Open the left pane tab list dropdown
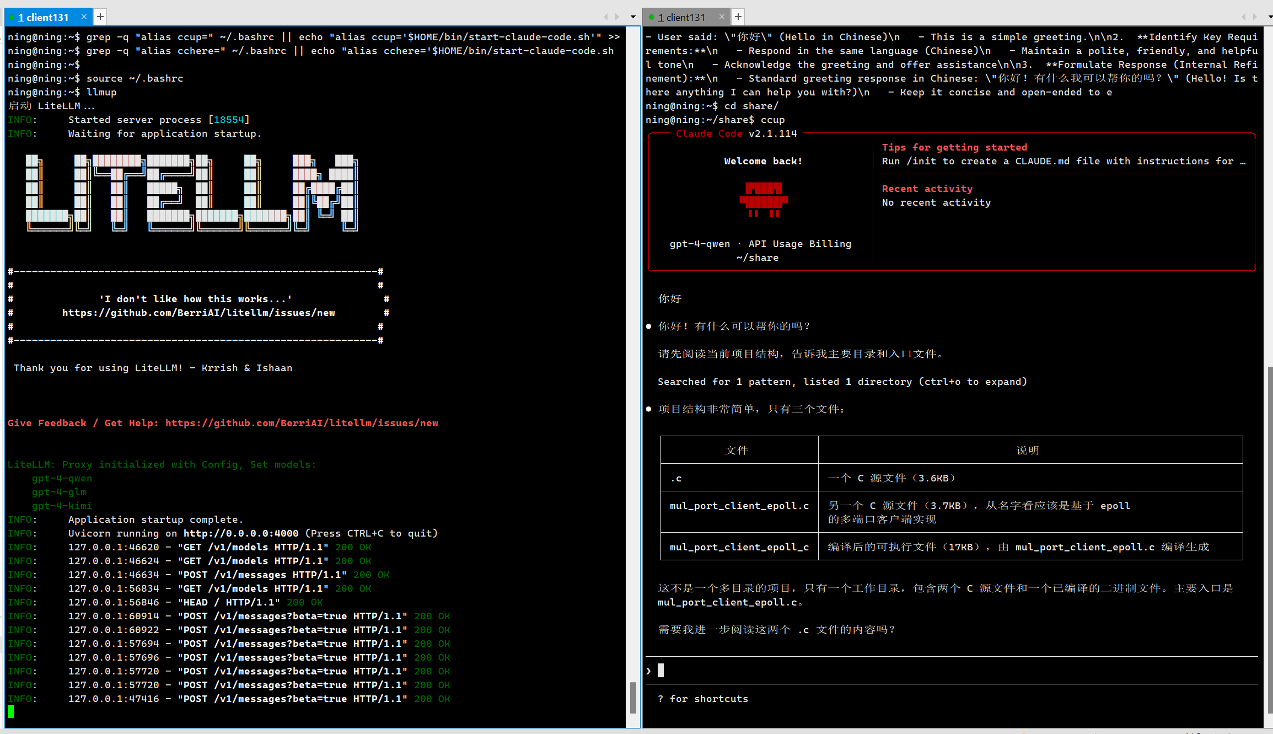The width and height of the screenshot is (1273, 734). pos(633,17)
